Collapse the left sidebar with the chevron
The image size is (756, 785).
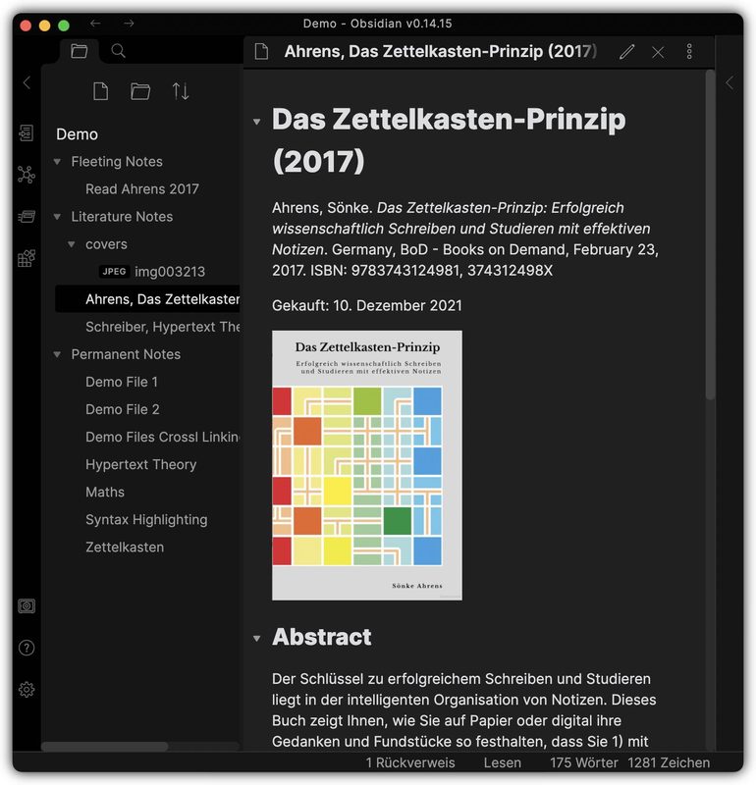point(27,82)
